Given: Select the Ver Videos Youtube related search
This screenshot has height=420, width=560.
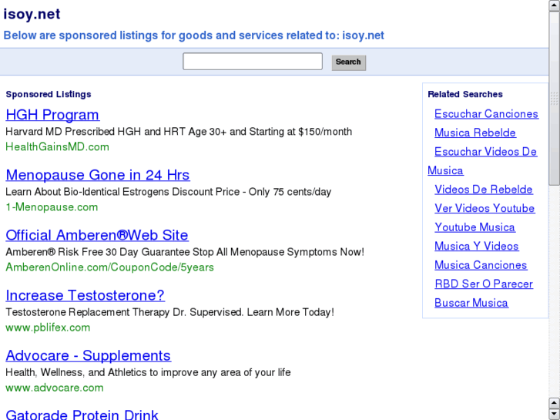Looking at the screenshot, I should pyautogui.click(x=485, y=208).
